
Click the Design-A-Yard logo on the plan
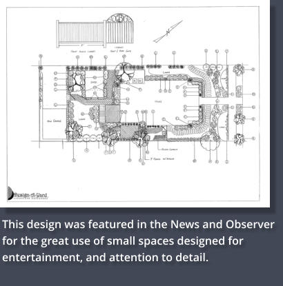(x=28, y=193)
